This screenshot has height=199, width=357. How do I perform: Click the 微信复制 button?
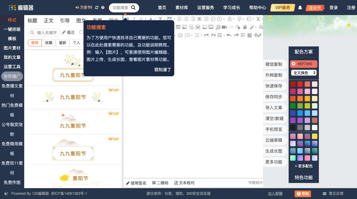point(274,64)
